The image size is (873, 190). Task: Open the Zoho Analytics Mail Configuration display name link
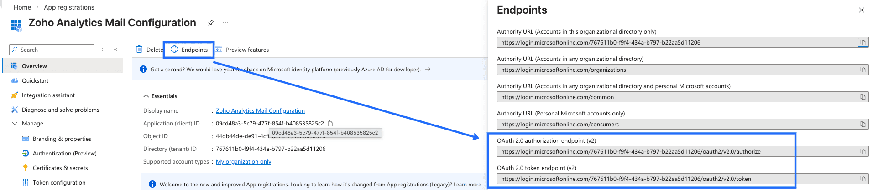(x=260, y=110)
